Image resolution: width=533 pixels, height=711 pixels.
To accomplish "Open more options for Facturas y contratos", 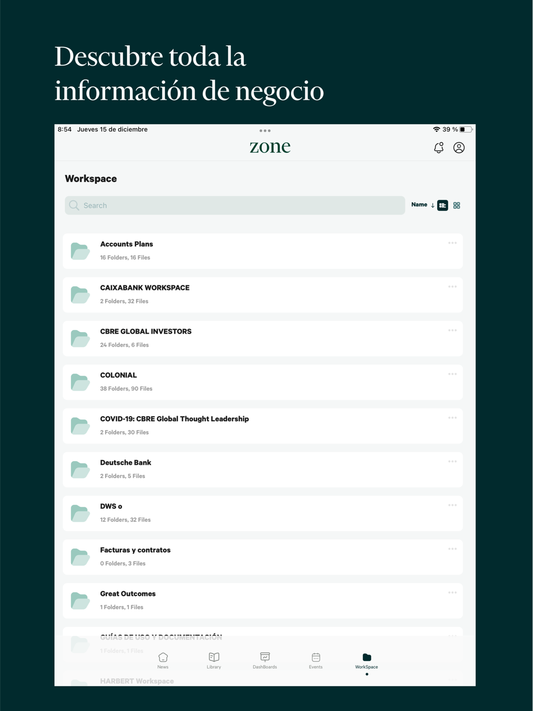I will 453,549.
